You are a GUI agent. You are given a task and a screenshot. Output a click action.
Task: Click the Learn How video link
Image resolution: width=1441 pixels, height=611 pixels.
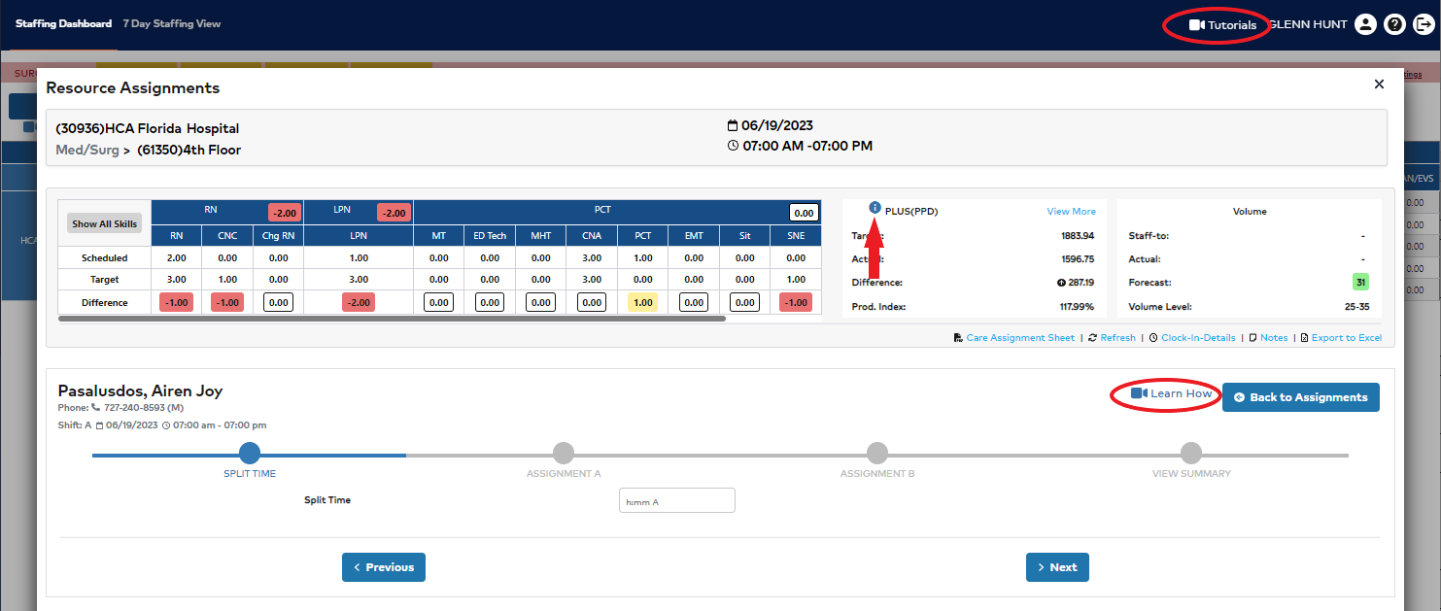click(1172, 393)
